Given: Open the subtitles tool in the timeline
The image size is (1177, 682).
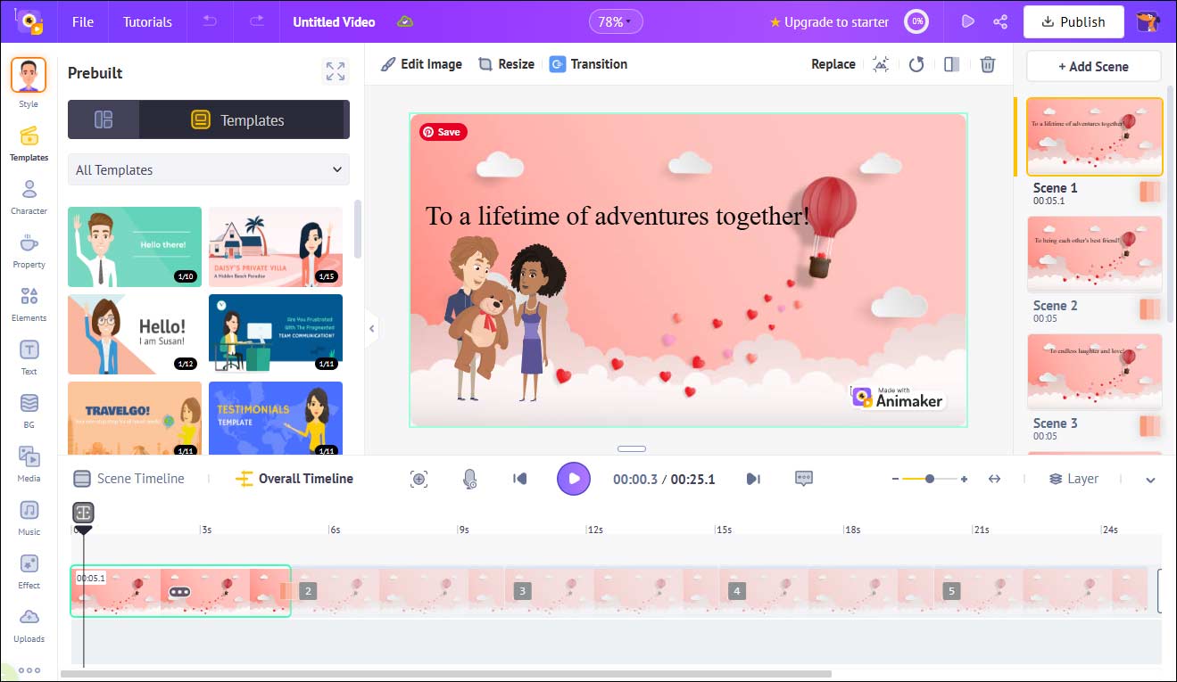Looking at the screenshot, I should click(x=803, y=479).
